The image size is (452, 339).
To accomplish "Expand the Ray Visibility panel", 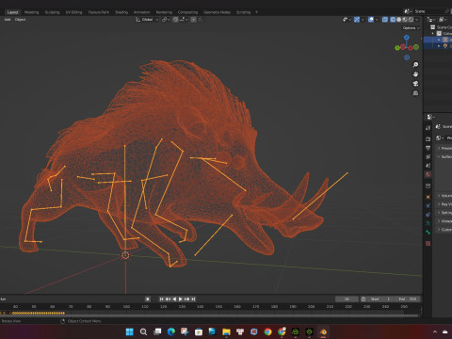I will click(445, 204).
